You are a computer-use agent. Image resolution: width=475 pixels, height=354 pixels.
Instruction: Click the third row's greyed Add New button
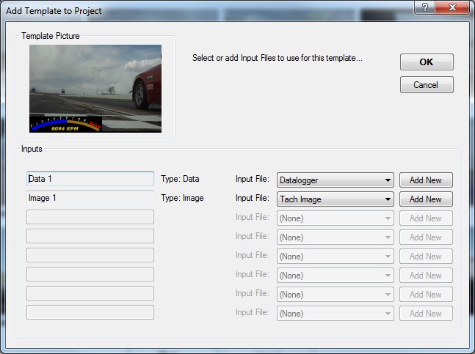click(x=426, y=218)
